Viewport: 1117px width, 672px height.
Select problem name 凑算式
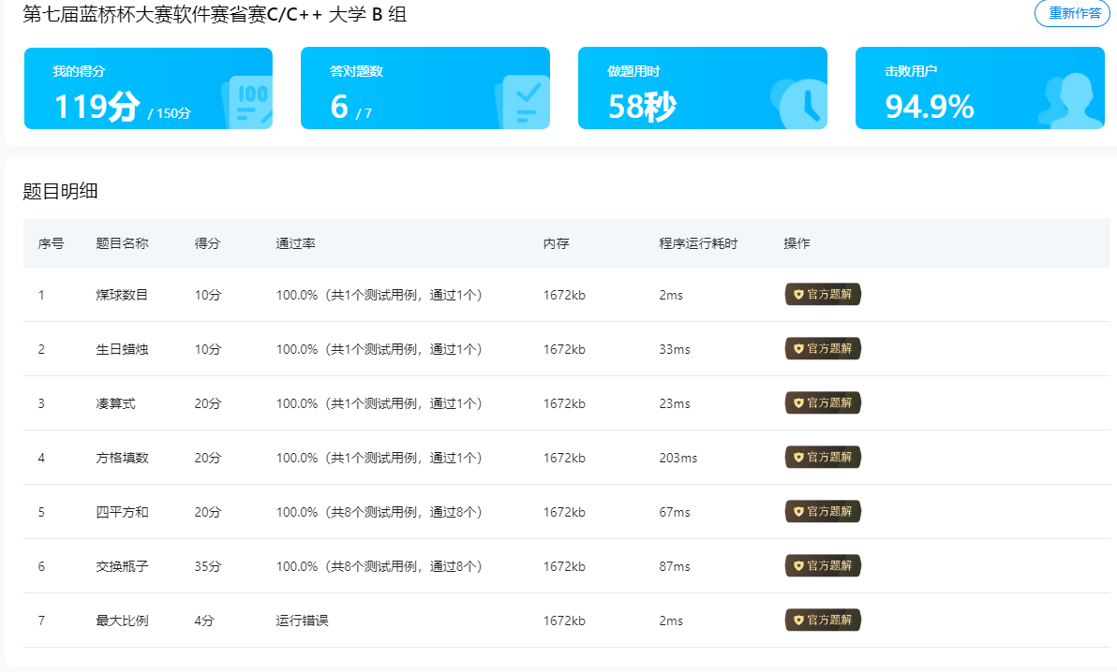click(x=115, y=403)
